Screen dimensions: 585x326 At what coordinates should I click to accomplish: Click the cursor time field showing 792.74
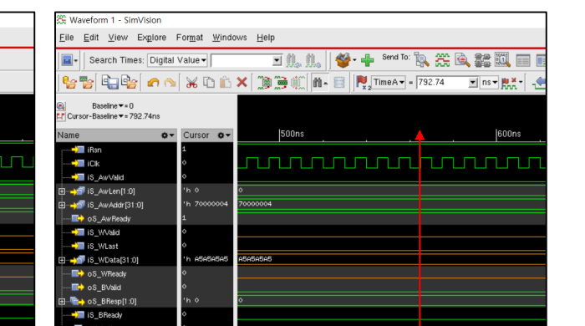tap(442, 83)
